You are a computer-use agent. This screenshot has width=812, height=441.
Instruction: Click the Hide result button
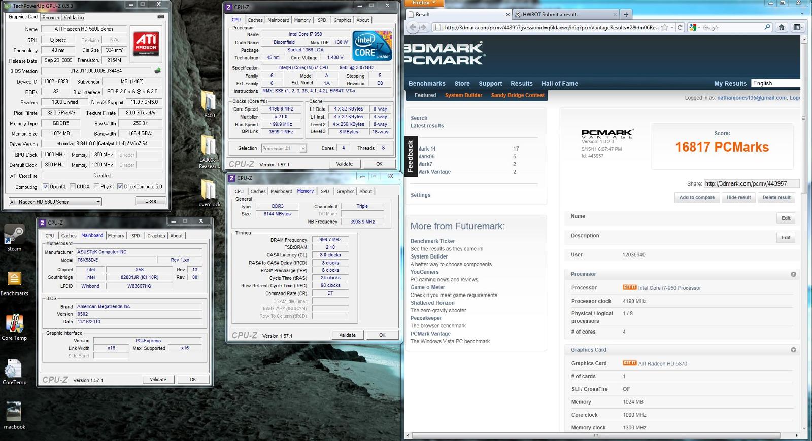(738, 198)
